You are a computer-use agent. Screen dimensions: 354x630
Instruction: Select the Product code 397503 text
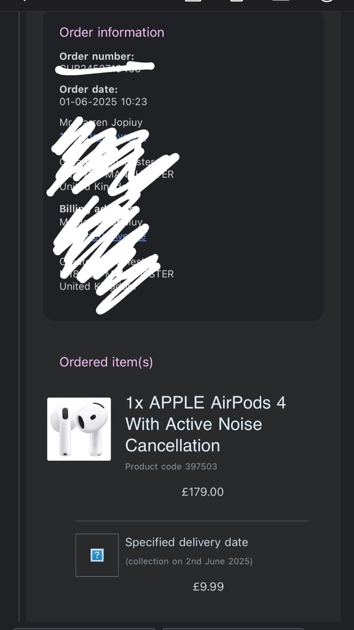(171, 466)
